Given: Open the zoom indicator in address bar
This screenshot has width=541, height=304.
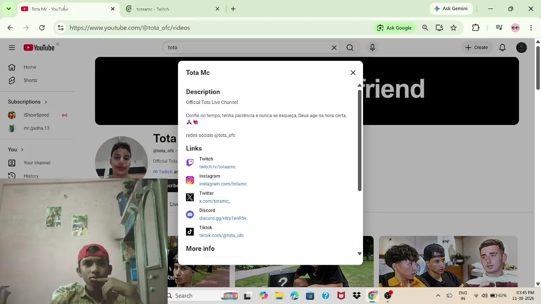Looking at the screenshot, I should [425, 28].
